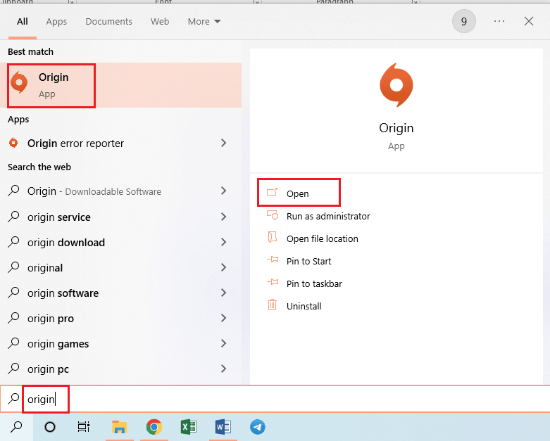This screenshot has width=550, height=441.
Task: Select the All search tab
Action: click(22, 21)
